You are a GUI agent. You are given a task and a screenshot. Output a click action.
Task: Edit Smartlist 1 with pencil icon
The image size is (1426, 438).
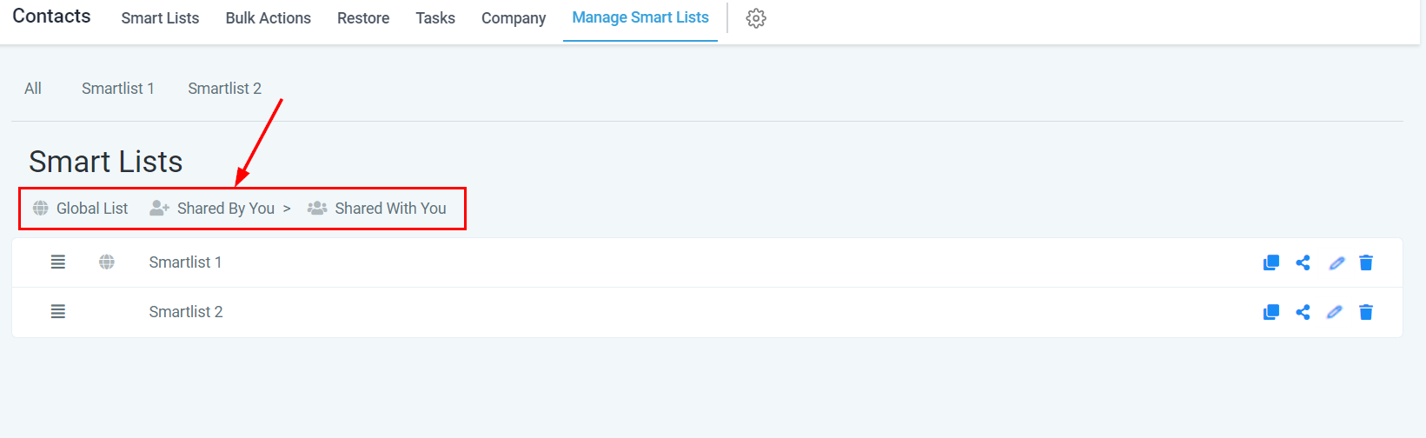click(1336, 262)
